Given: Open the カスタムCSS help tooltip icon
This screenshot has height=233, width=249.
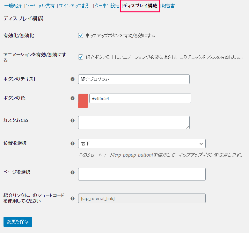Looking at the screenshot, I should tap(72, 120).
